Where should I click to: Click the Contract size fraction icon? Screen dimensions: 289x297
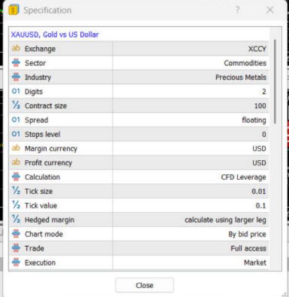click(x=16, y=105)
